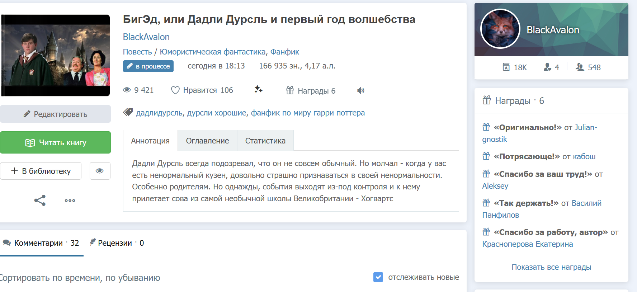This screenshot has width=637, height=292.
Task: Click the speaker audio icon
Action: pyautogui.click(x=361, y=90)
